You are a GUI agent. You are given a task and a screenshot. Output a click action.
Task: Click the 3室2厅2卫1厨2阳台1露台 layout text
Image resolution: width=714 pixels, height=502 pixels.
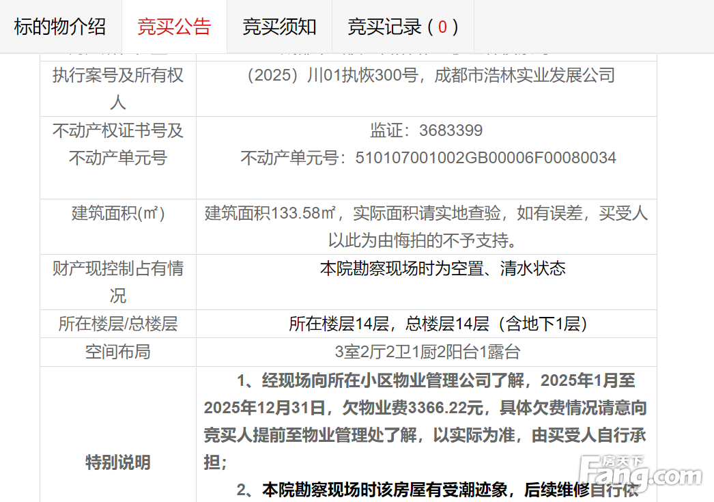click(427, 352)
